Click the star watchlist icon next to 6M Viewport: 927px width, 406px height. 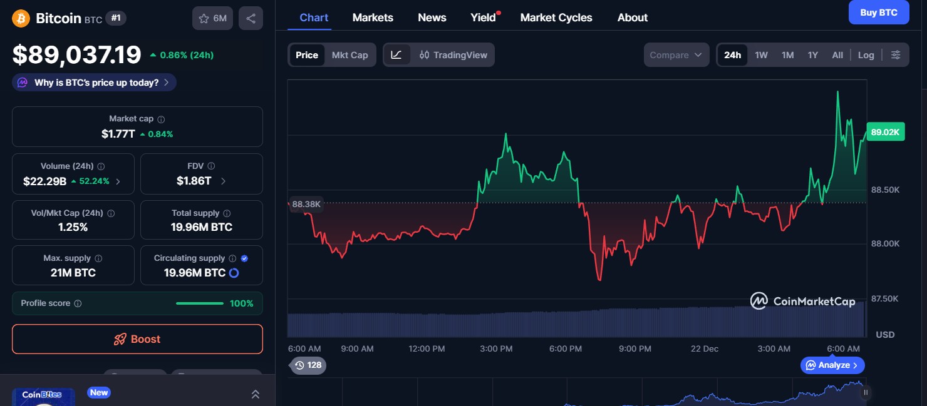(x=204, y=18)
